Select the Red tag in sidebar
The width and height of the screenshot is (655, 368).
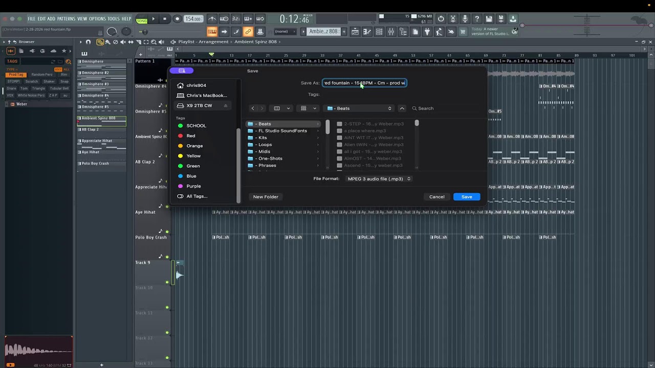(x=191, y=136)
